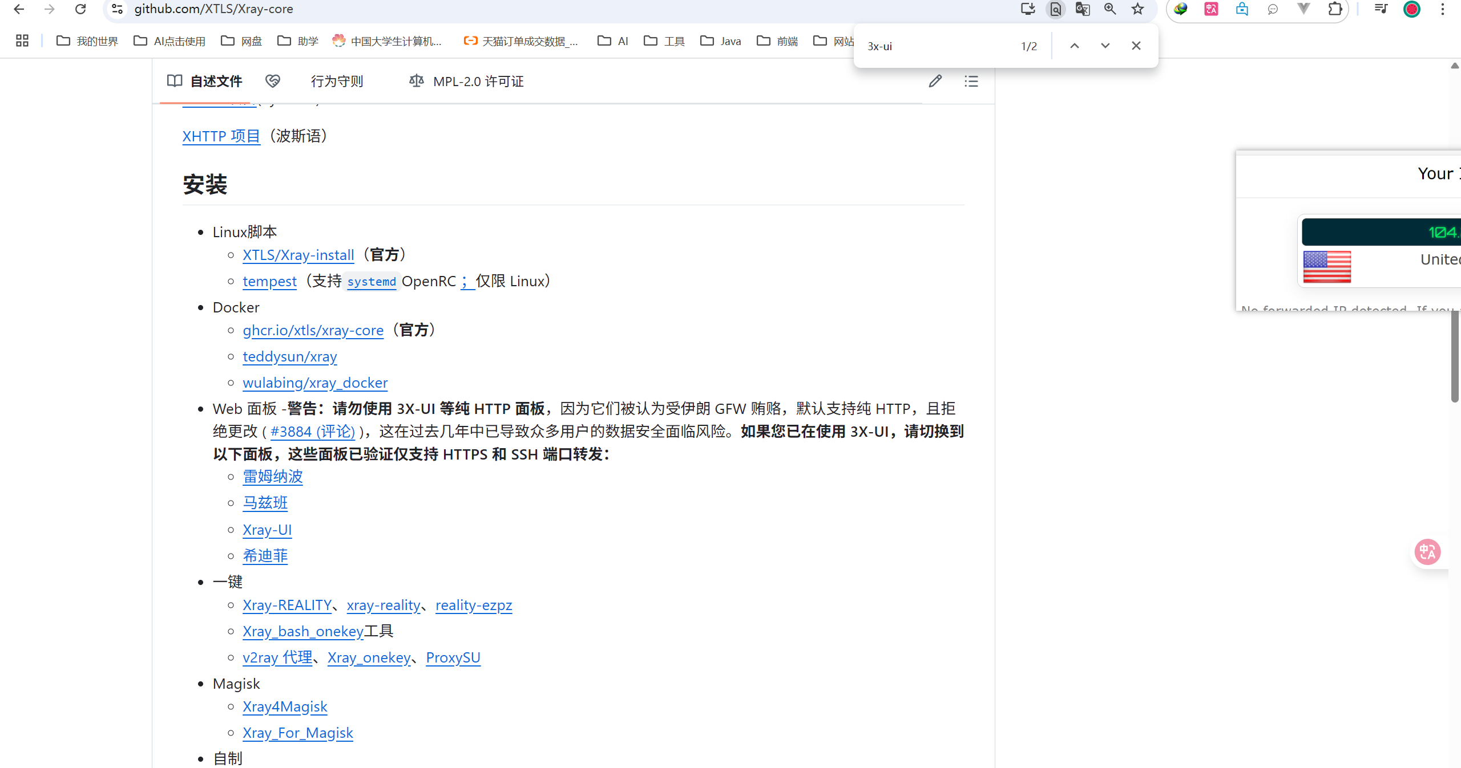Screen dimensions: 1461x768
Task: Close the find bar
Action: tap(1136, 46)
